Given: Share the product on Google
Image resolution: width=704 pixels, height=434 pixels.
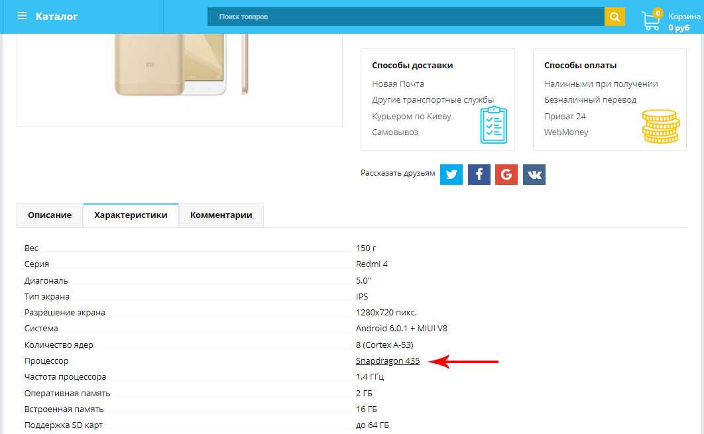Looking at the screenshot, I should [506, 174].
